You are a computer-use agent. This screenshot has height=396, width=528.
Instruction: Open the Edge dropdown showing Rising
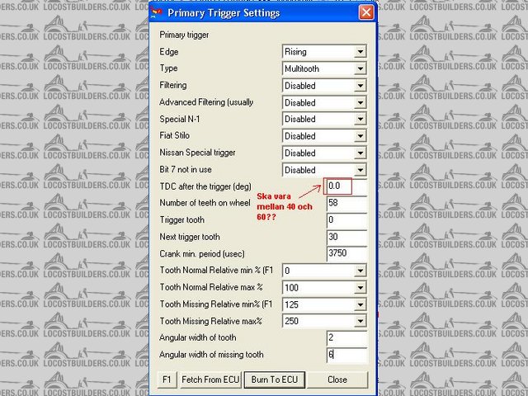pos(324,52)
